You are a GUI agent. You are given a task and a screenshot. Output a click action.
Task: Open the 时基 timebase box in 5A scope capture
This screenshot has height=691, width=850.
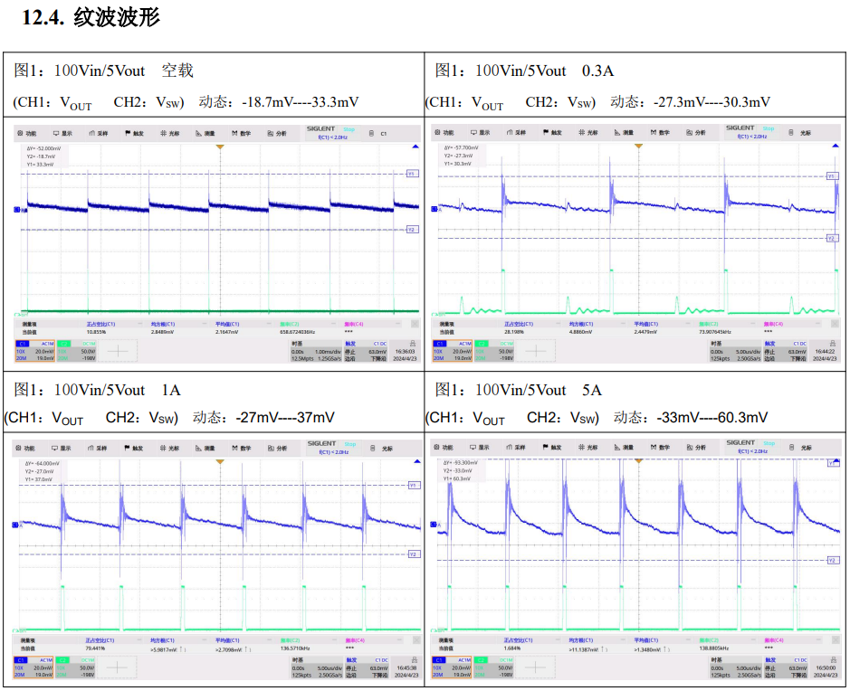pyautogui.click(x=736, y=667)
